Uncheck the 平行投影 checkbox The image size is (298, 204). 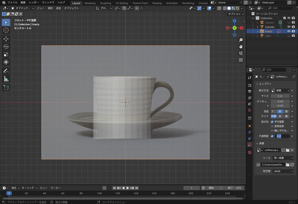tap(272, 122)
